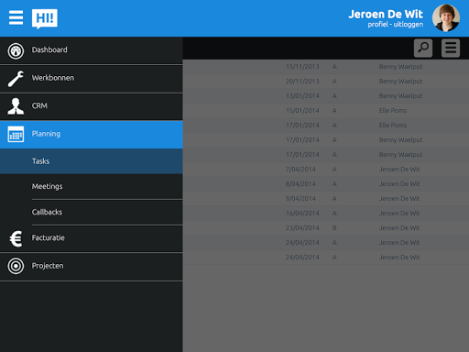Toggle the hamburger menu in blue header

point(16,17)
